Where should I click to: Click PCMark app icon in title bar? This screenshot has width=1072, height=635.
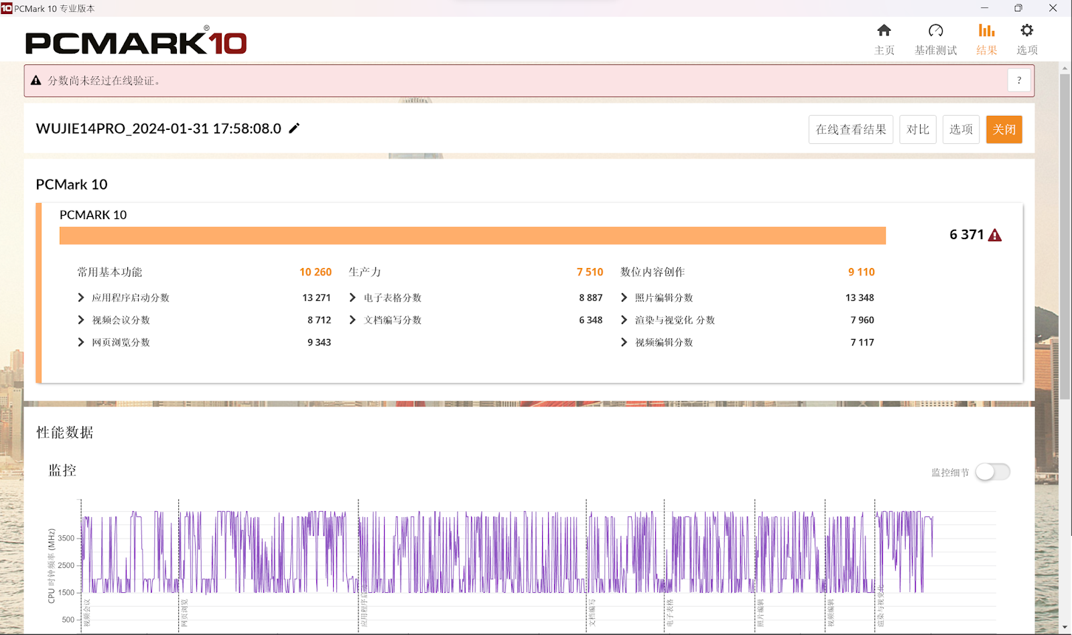click(7, 8)
